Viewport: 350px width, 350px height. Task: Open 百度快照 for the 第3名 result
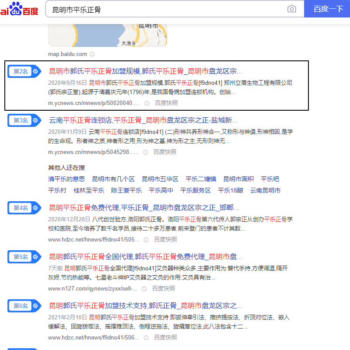[165, 152]
